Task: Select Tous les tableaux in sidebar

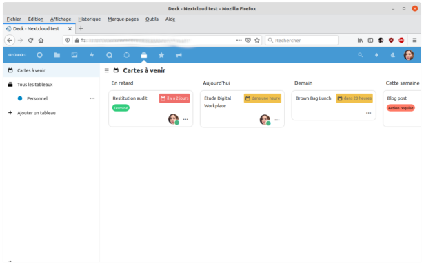Action: tap(52, 85)
